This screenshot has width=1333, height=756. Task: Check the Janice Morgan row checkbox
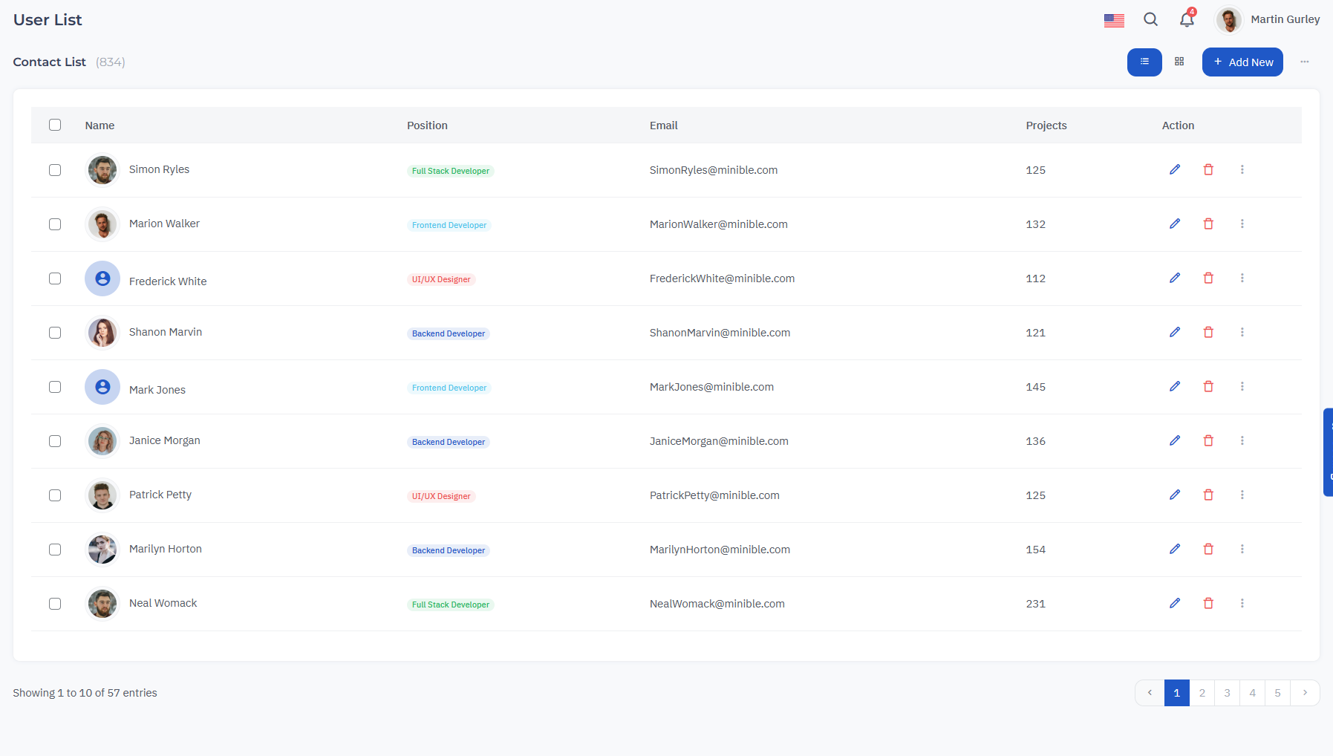tap(55, 441)
